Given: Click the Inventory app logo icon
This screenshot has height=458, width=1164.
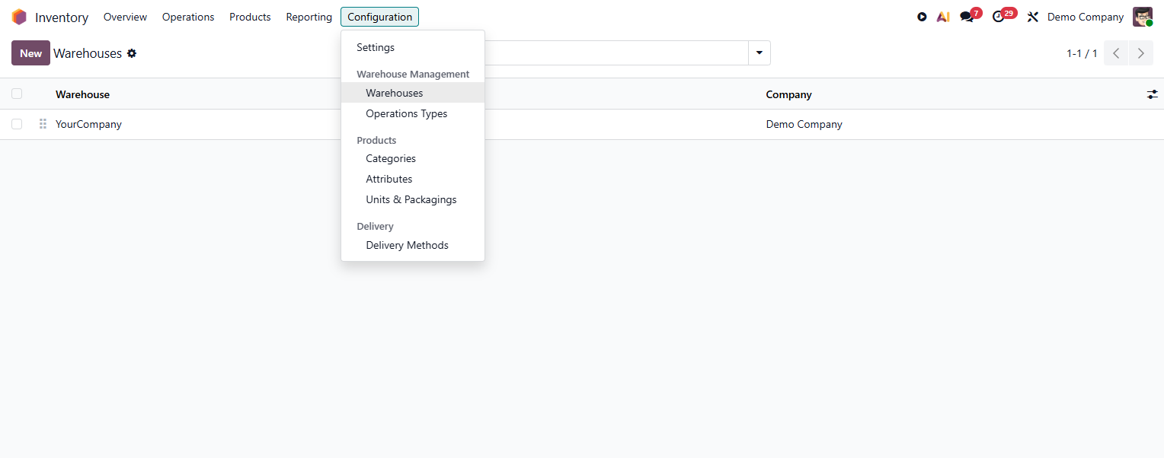Looking at the screenshot, I should [19, 17].
